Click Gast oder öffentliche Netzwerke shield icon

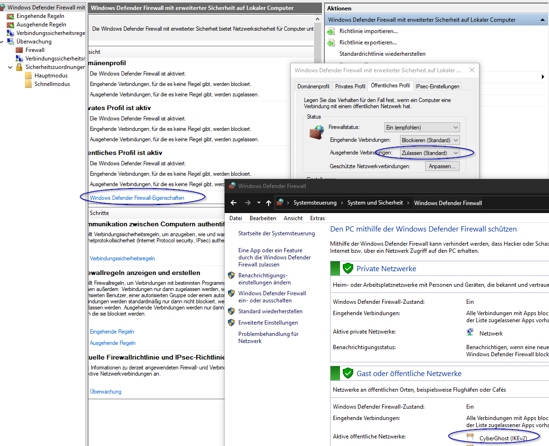click(x=348, y=374)
